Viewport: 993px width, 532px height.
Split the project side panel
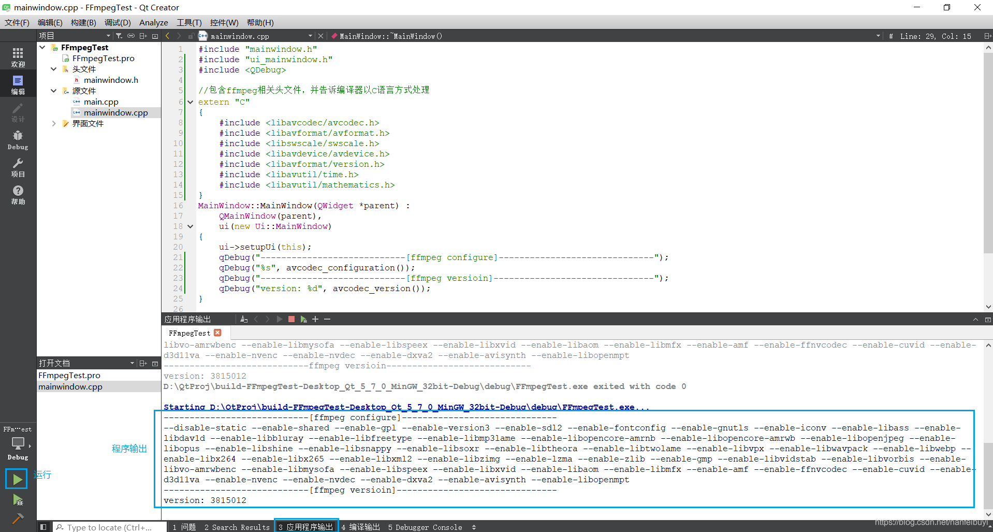point(143,36)
